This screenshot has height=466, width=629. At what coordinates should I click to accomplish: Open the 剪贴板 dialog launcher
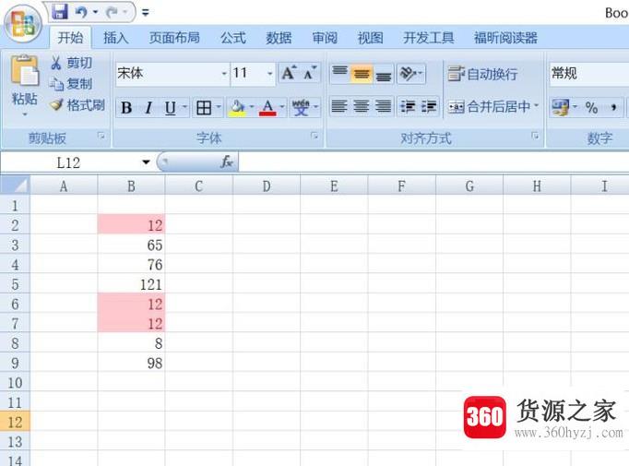(101, 137)
